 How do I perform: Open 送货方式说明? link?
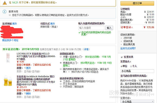(x=128, y=48)
